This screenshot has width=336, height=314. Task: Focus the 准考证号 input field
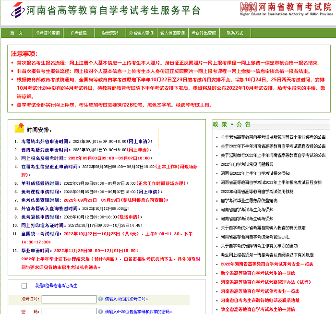coord(69,299)
